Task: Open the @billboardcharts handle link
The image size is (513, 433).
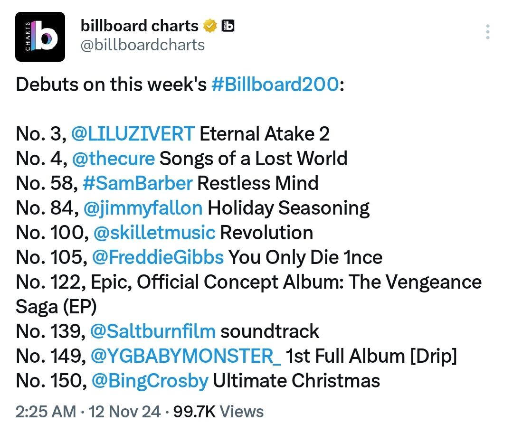Action: [x=142, y=45]
